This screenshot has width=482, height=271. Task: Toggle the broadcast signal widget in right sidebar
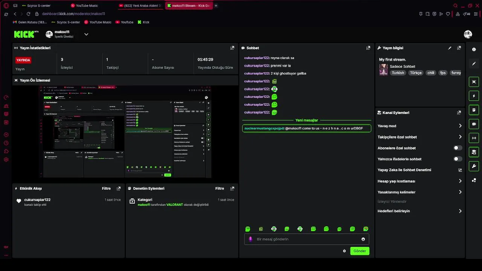(474, 138)
